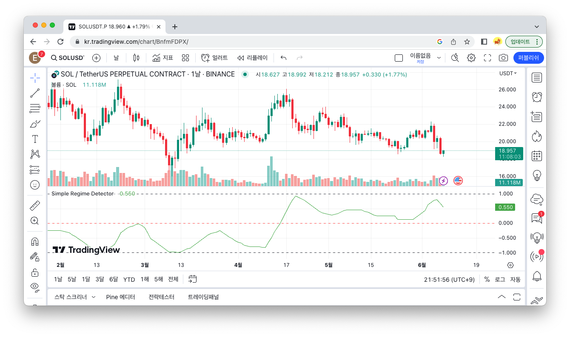Maximize the bottom panel
This screenshot has width=570, height=337.
(517, 297)
